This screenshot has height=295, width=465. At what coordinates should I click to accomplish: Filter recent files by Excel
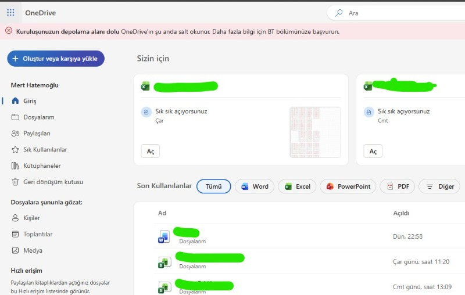pos(297,186)
